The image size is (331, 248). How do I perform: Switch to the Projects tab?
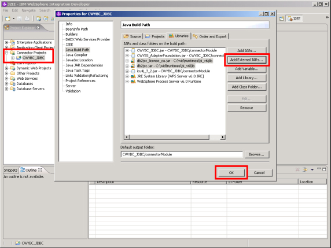155,36
